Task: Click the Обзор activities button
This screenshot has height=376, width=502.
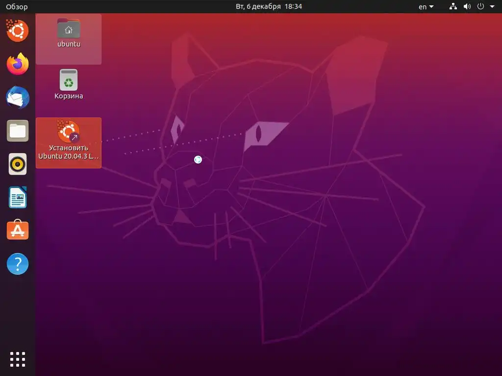Action: point(17,7)
